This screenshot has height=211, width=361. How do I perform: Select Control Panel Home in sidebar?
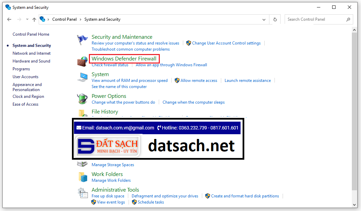(31, 34)
